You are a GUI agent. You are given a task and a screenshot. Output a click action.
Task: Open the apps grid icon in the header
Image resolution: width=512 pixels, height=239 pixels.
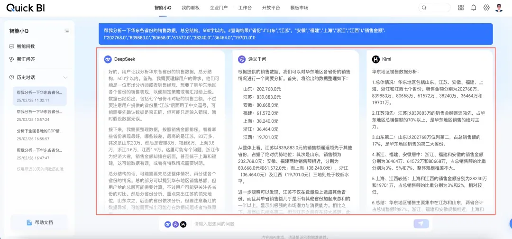461,8
